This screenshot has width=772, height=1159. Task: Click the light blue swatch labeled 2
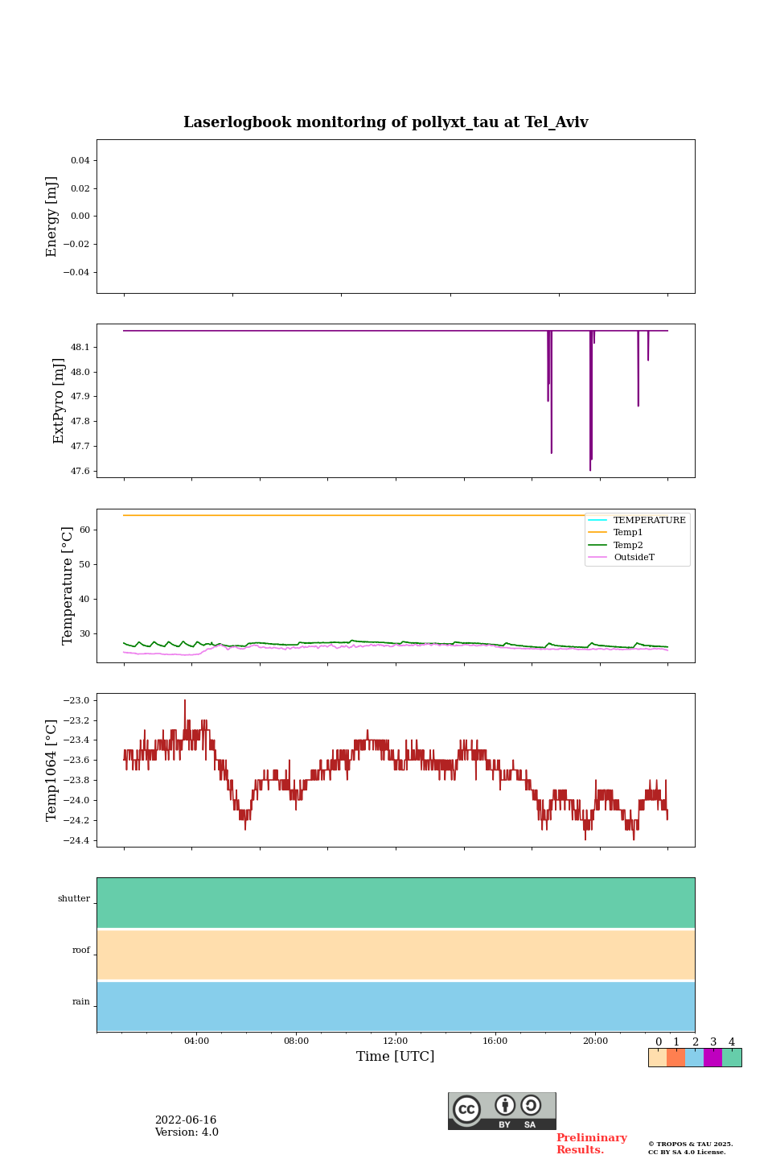click(x=695, y=1058)
